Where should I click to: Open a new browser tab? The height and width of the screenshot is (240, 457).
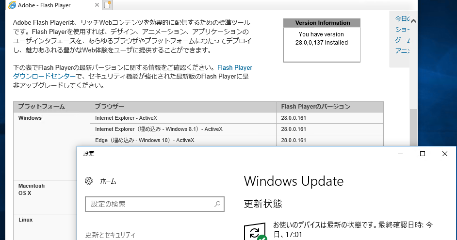pos(107,5)
